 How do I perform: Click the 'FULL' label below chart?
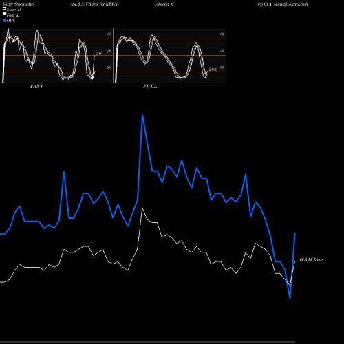click(150, 87)
